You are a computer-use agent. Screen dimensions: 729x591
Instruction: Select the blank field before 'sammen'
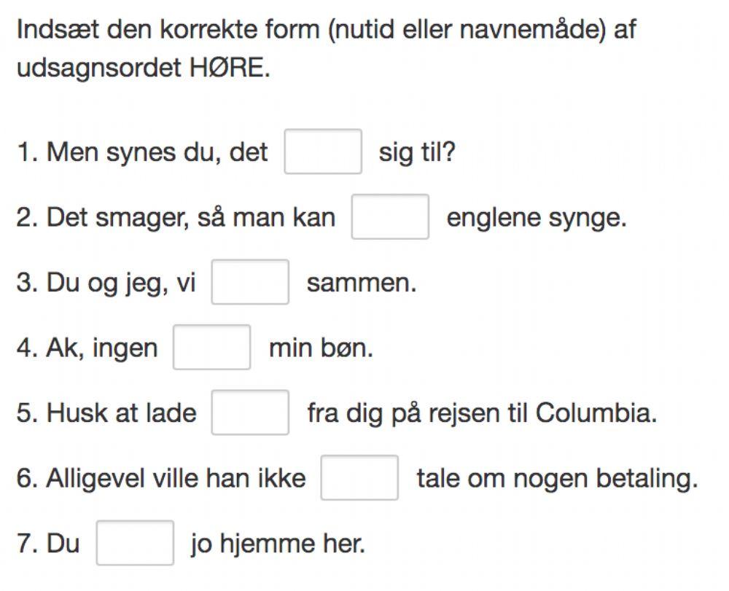click(250, 282)
